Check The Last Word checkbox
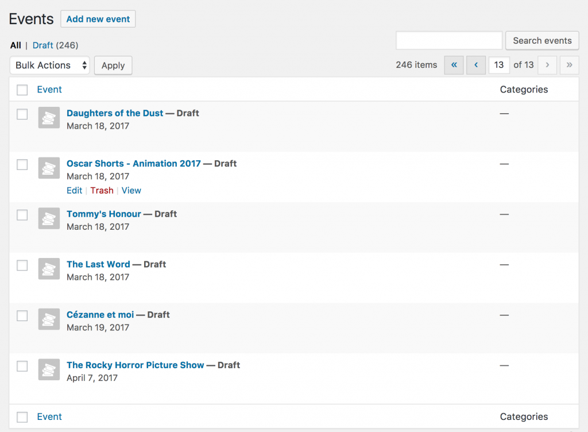 click(22, 265)
